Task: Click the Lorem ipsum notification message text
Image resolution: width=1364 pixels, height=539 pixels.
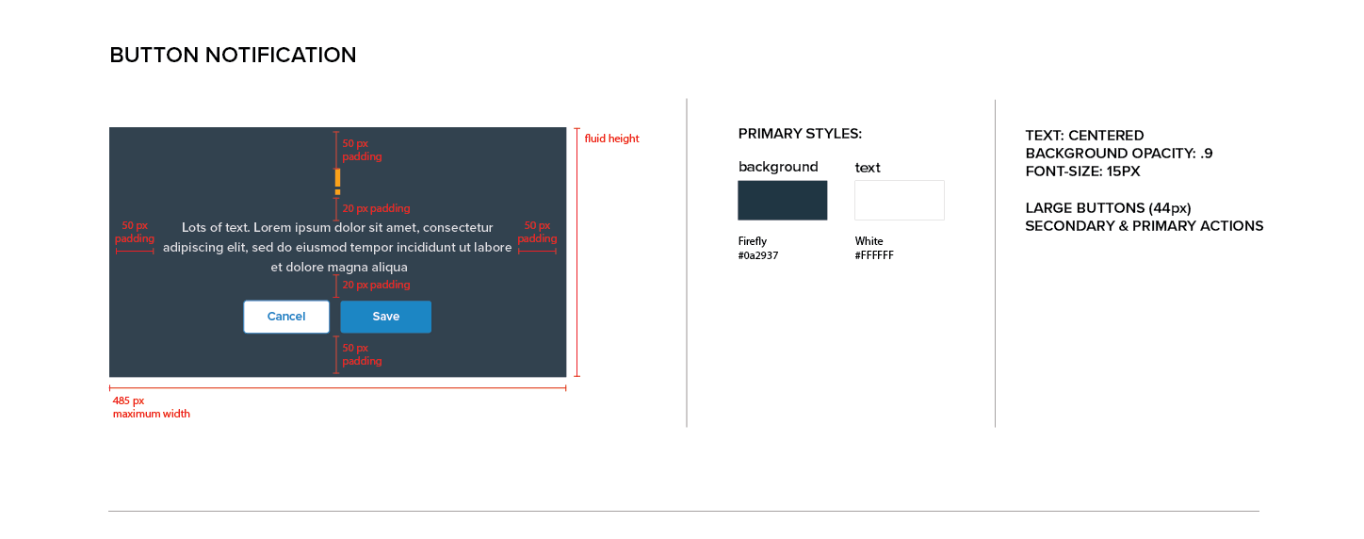Action: (x=337, y=248)
